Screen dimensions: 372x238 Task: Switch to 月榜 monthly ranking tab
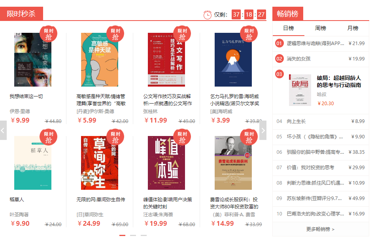(x=353, y=28)
